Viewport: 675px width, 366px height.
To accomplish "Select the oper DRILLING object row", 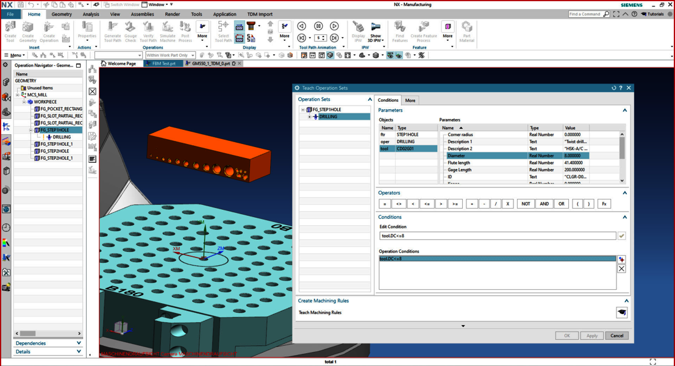I will point(408,142).
